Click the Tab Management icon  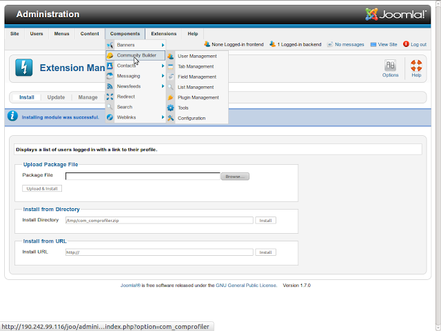pos(171,67)
